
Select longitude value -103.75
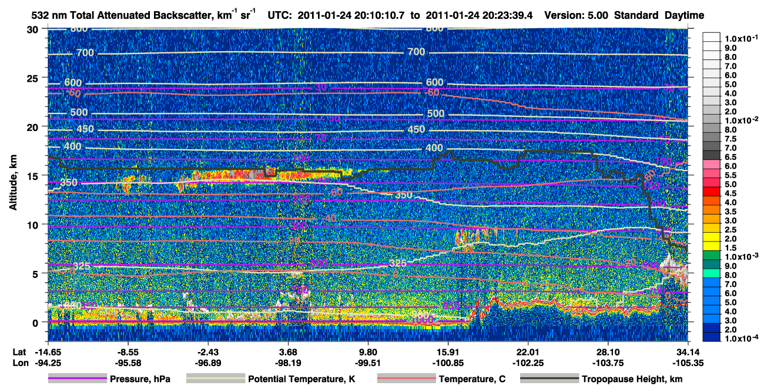tap(608, 363)
